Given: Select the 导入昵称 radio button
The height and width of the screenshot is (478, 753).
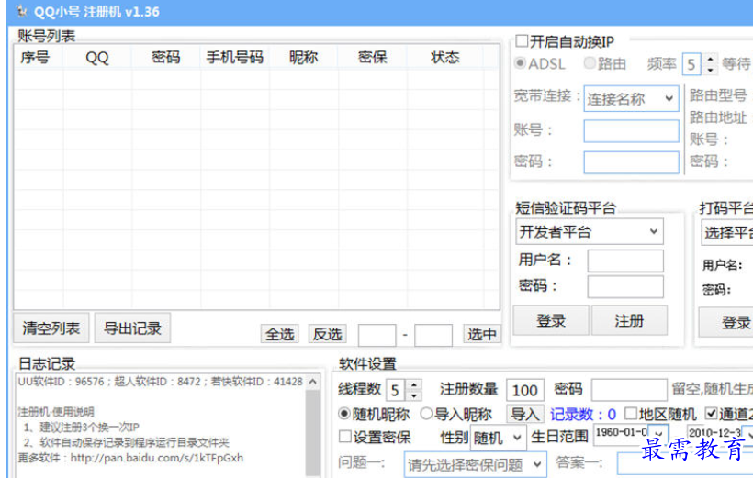Looking at the screenshot, I should coord(426,413).
